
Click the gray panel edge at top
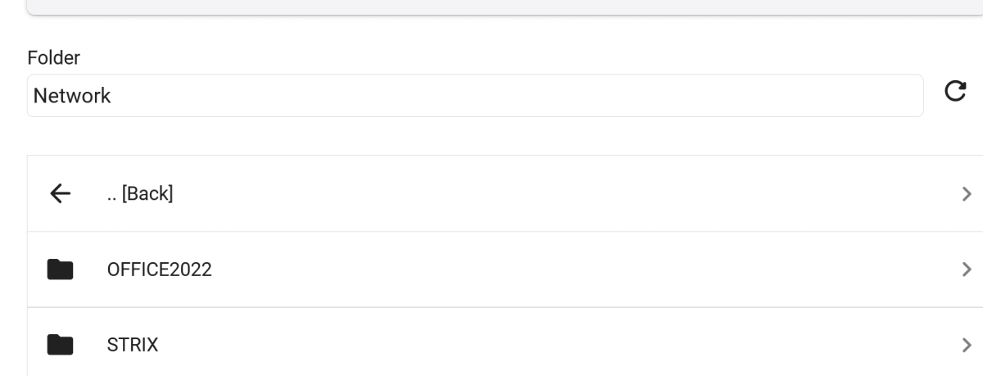tap(491, 7)
